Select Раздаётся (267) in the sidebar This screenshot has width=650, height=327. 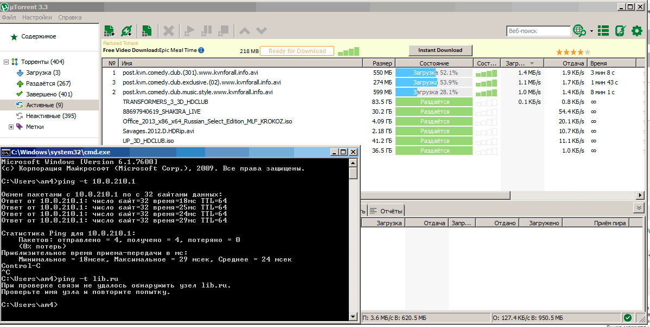pos(48,83)
